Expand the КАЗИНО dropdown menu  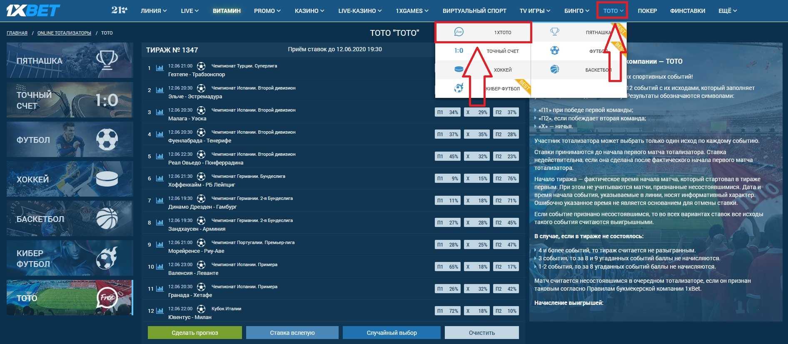309,11
